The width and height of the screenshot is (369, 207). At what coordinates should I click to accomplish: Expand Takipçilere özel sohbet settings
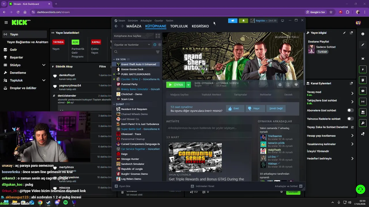coord(352,102)
